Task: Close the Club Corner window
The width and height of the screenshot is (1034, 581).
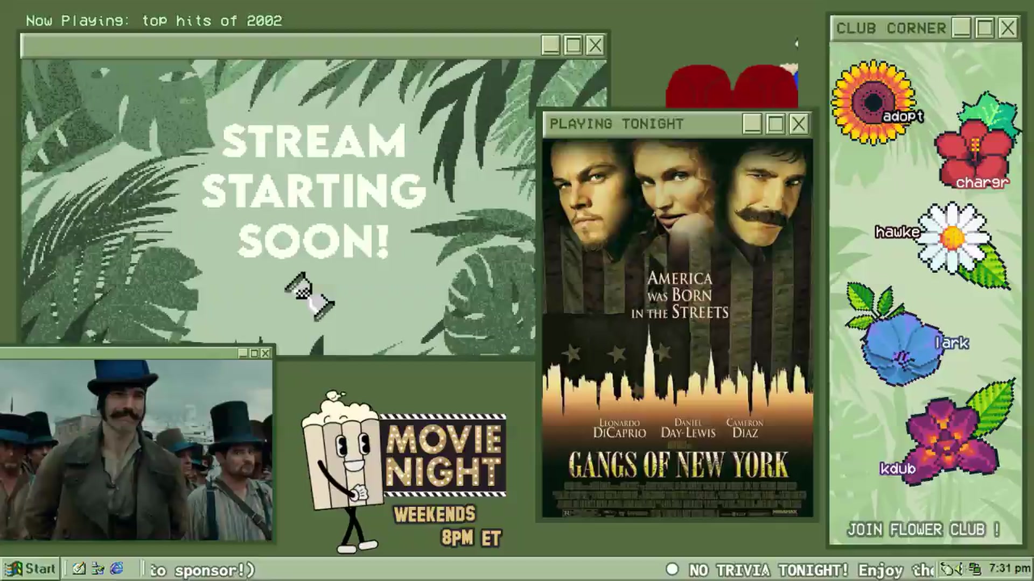Action: (1008, 27)
